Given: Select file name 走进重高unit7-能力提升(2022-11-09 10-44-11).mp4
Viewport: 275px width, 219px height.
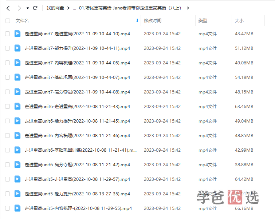Looking at the screenshot, I should (x=77, y=48).
